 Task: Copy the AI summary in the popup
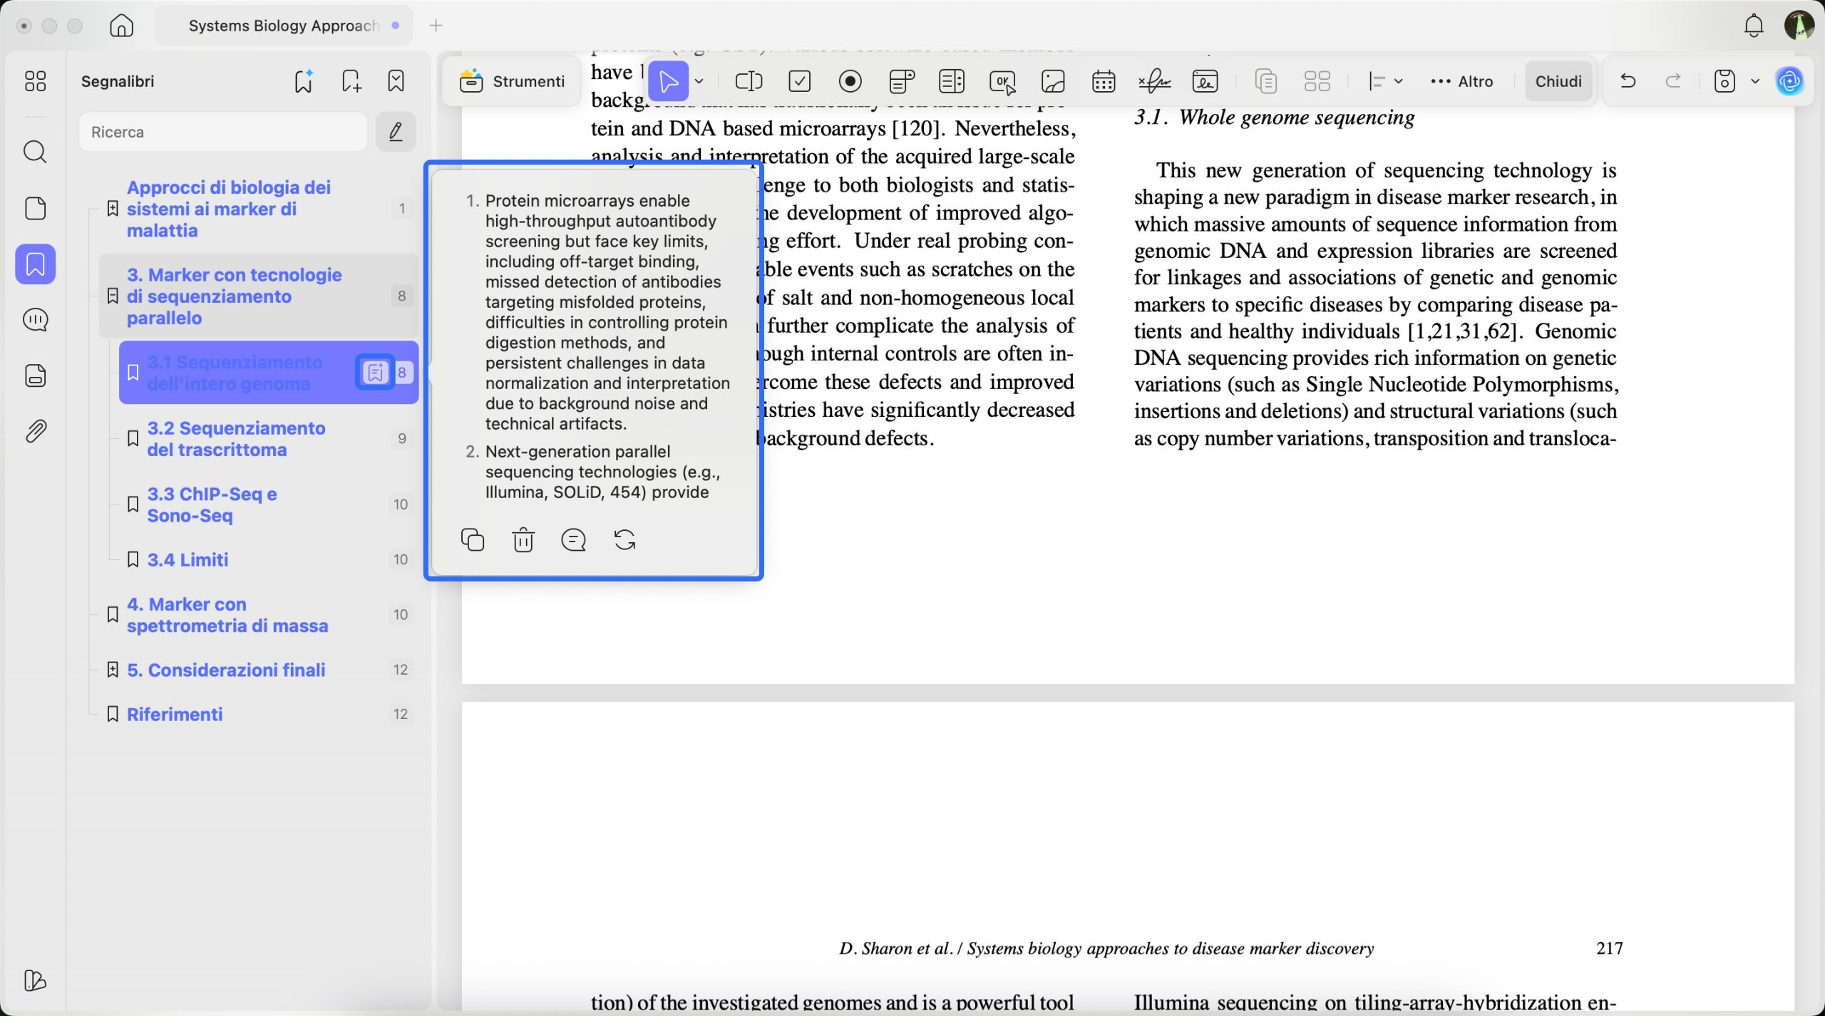coord(473,540)
